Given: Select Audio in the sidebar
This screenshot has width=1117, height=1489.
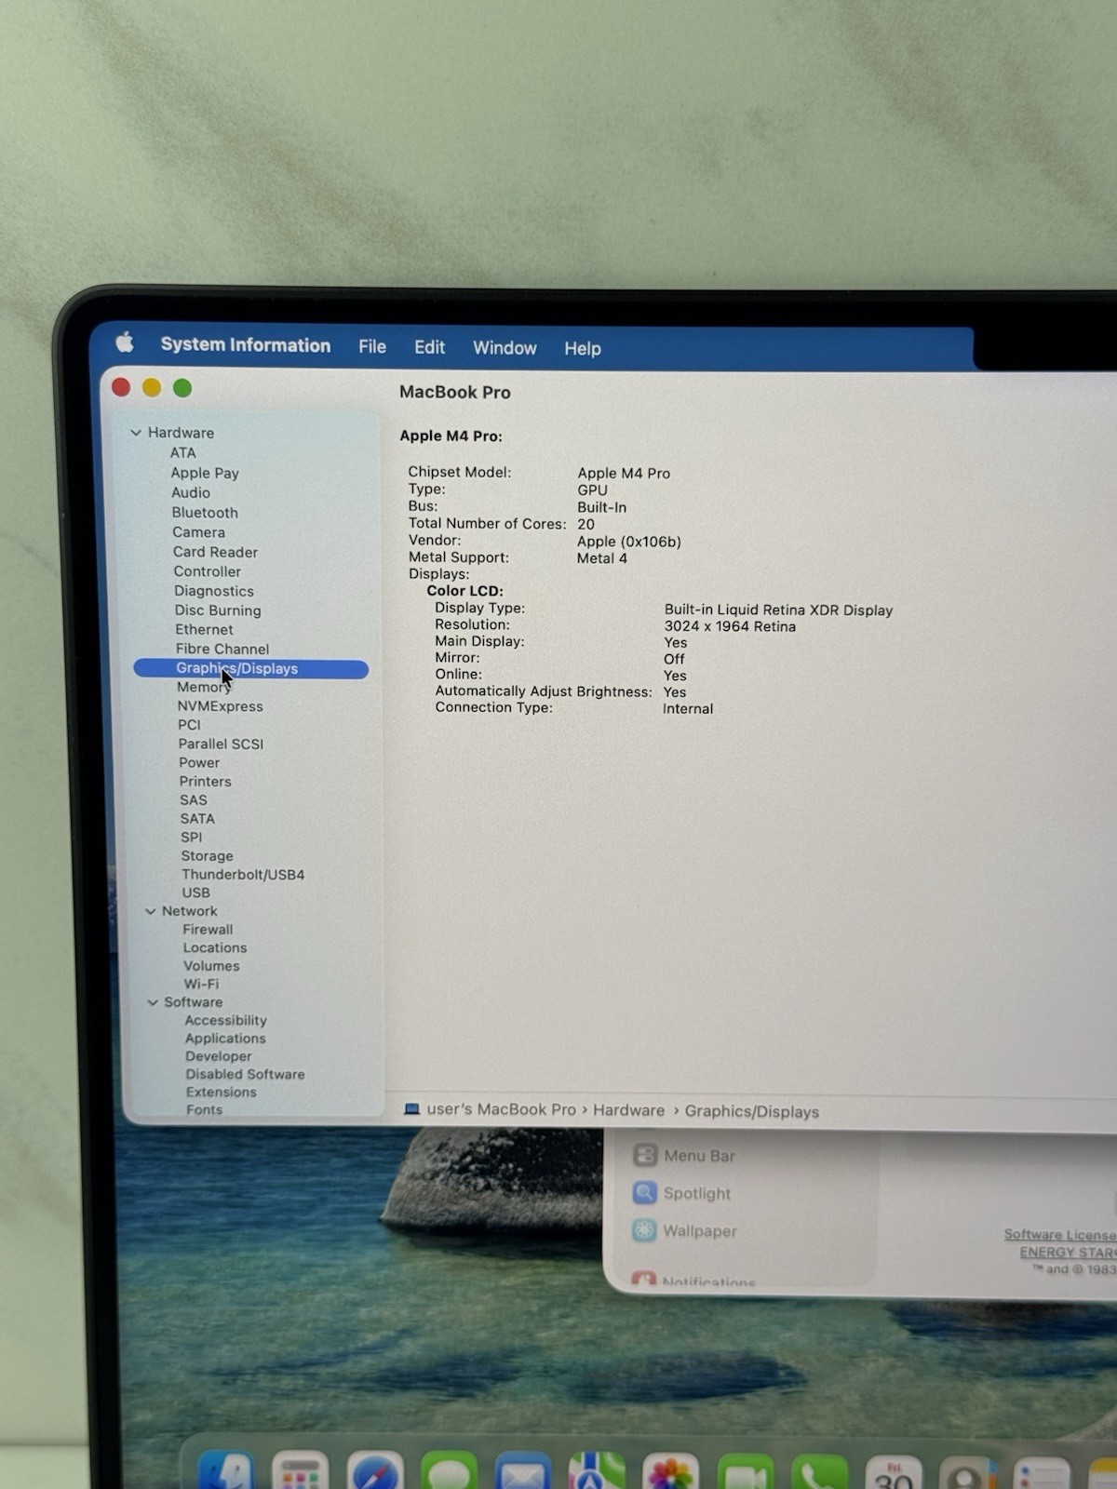Looking at the screenshot, I should (191, 492).
